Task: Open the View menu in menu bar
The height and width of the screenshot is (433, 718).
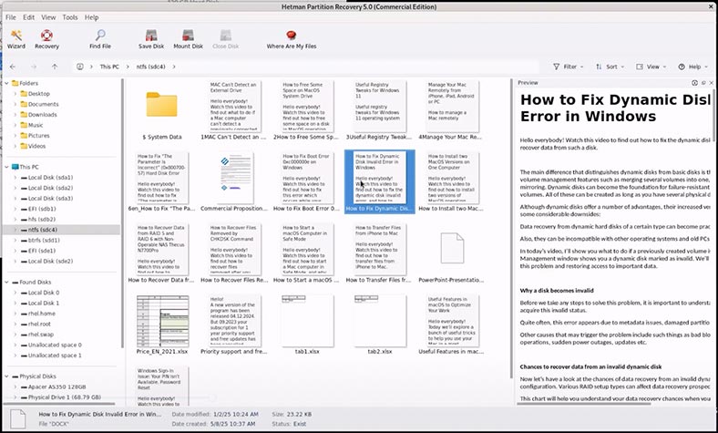Action: (48, 17)
